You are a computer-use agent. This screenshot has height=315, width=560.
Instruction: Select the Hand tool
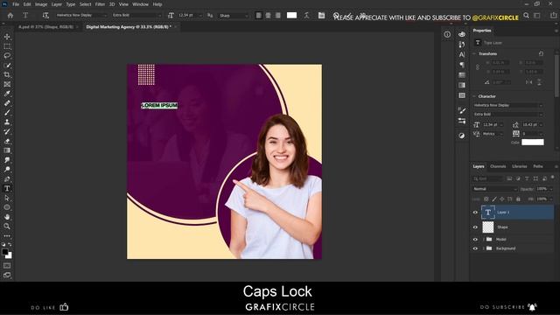pos(7,217)
